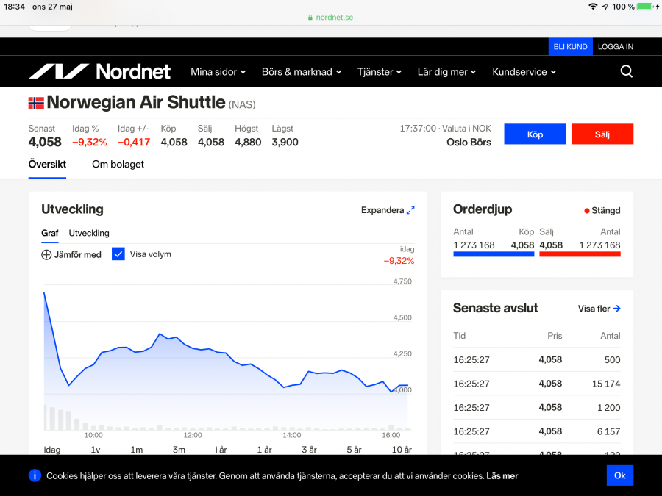Select the 3m chart time range
The height and width of the screenshot is (496, 662).
tap(179, 450)
